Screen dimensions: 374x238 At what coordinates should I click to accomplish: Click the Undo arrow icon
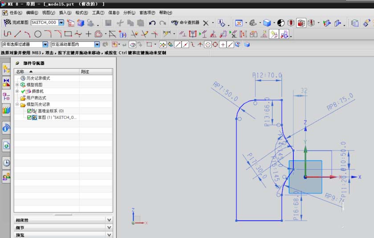tap(152, 23)
